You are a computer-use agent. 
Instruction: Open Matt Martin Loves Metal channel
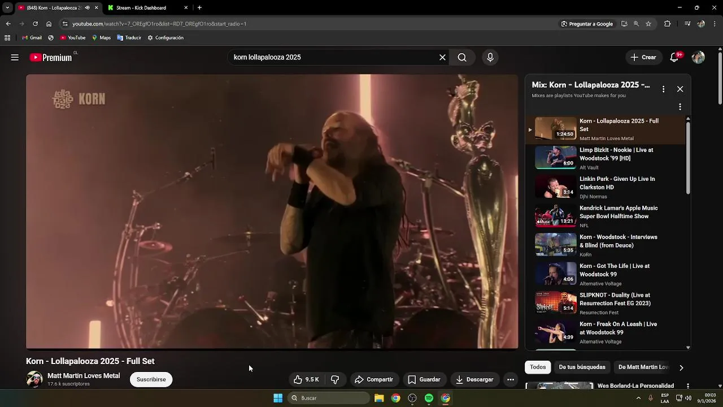[84, 375]
